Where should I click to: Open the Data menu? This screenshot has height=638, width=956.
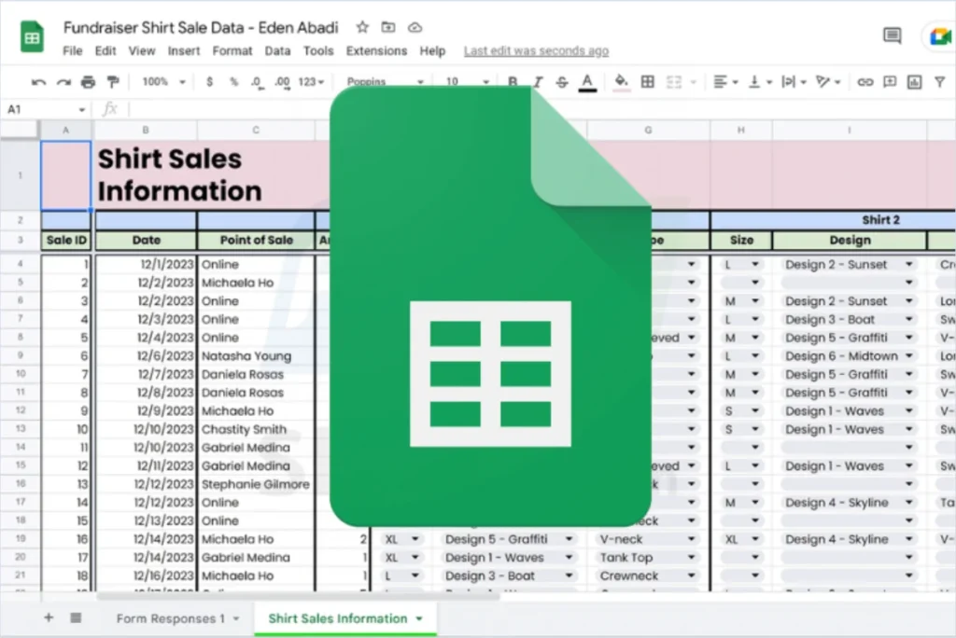tap(277, 51)
